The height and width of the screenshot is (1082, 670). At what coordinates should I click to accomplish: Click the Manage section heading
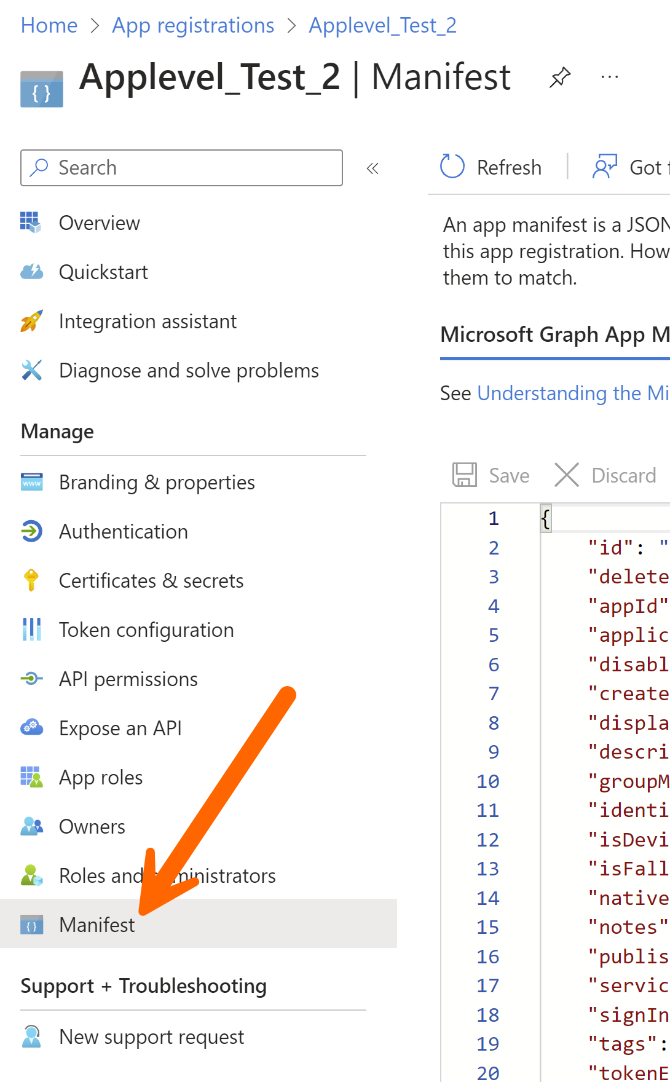point(58,432)
